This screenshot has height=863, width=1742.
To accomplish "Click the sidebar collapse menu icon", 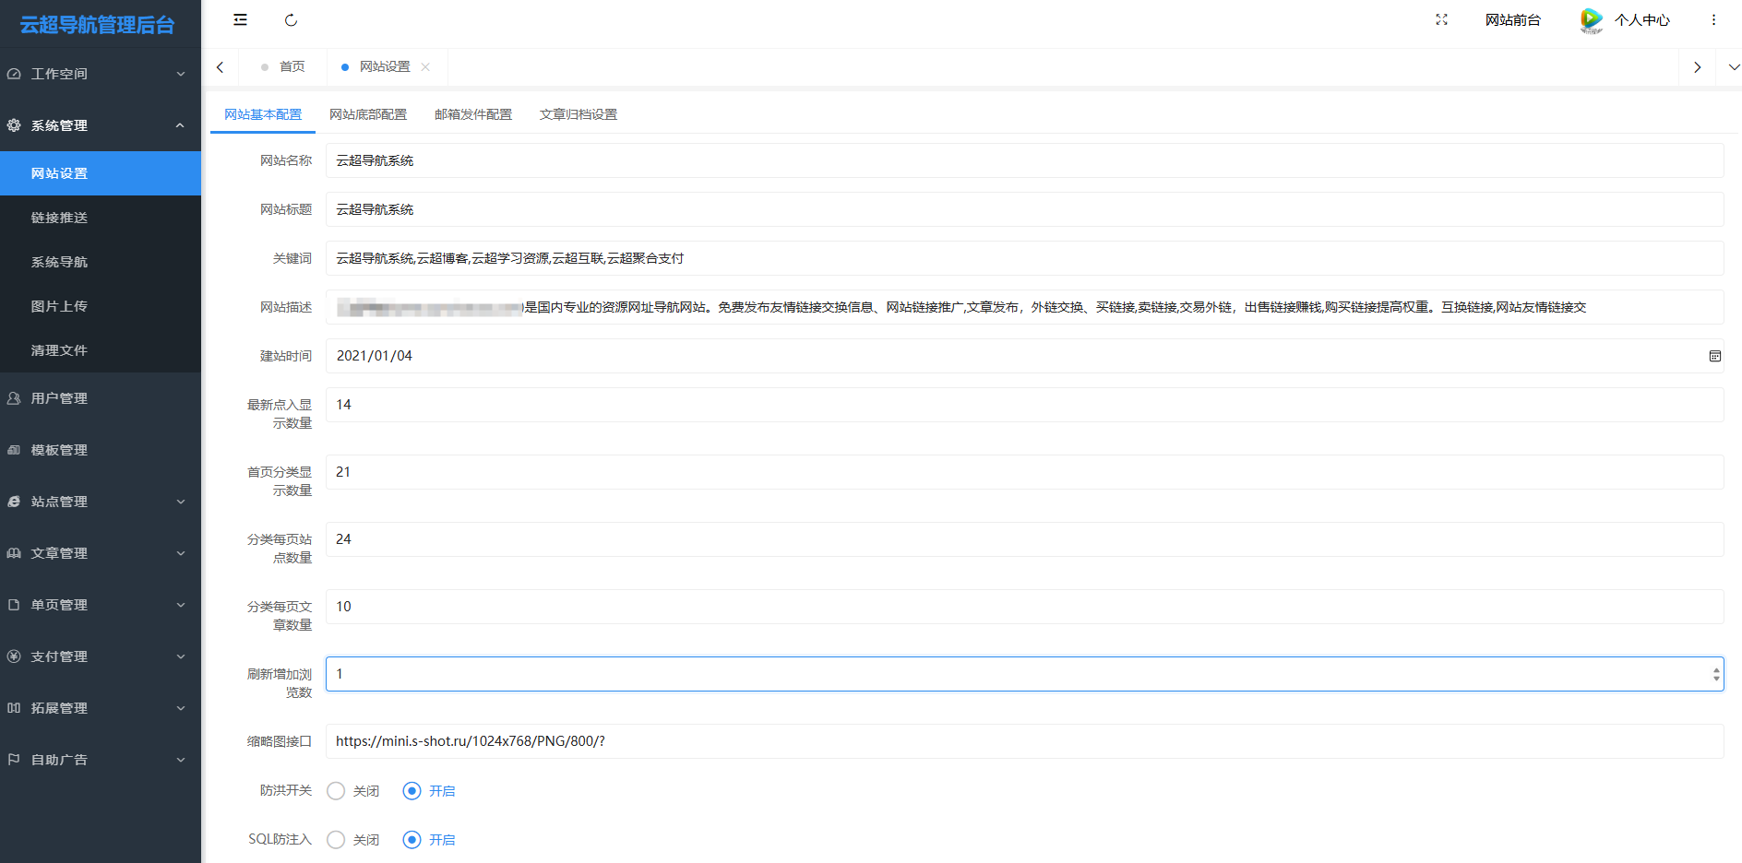I will tap(240, 20).
